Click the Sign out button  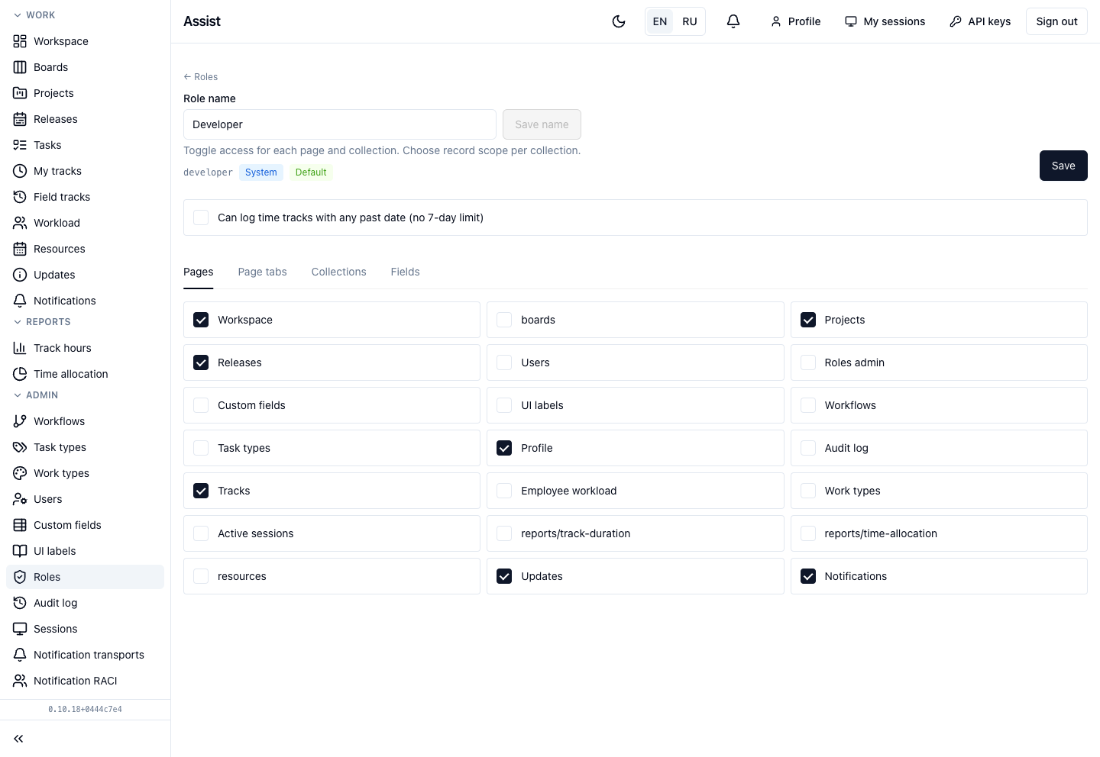tap(1056, 21)
